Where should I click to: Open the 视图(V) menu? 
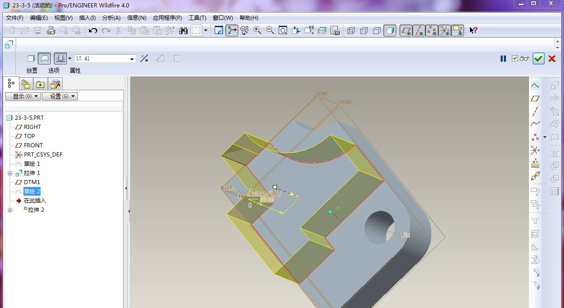63,17
